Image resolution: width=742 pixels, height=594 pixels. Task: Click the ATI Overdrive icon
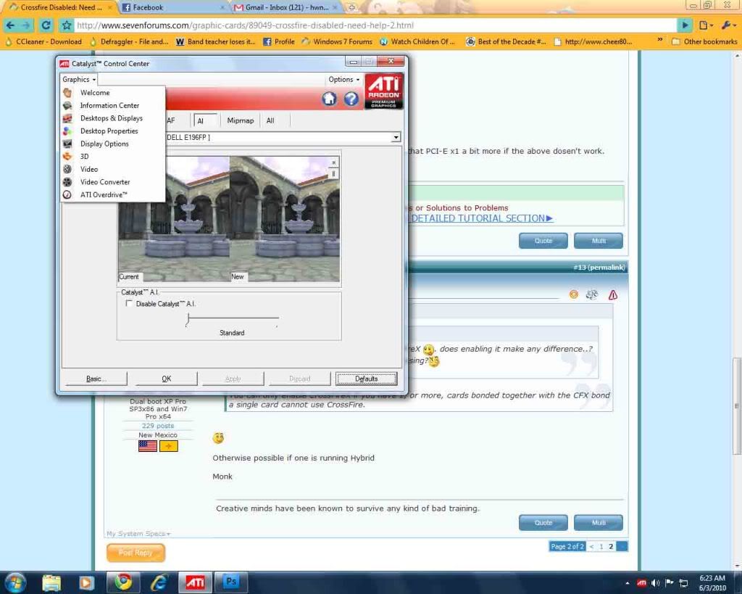67,194
